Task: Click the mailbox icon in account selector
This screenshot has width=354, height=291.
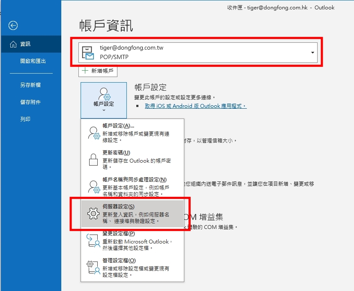Action: coord(89,52)
